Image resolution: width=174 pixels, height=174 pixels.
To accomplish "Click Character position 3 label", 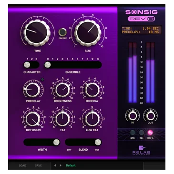I will [36, 59].
